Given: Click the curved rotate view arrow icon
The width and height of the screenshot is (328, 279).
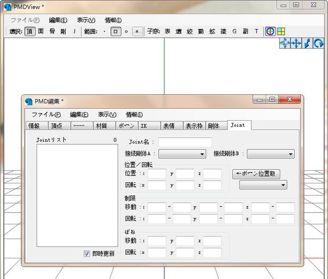Looking at the screenshot, I should click(318, 43).
